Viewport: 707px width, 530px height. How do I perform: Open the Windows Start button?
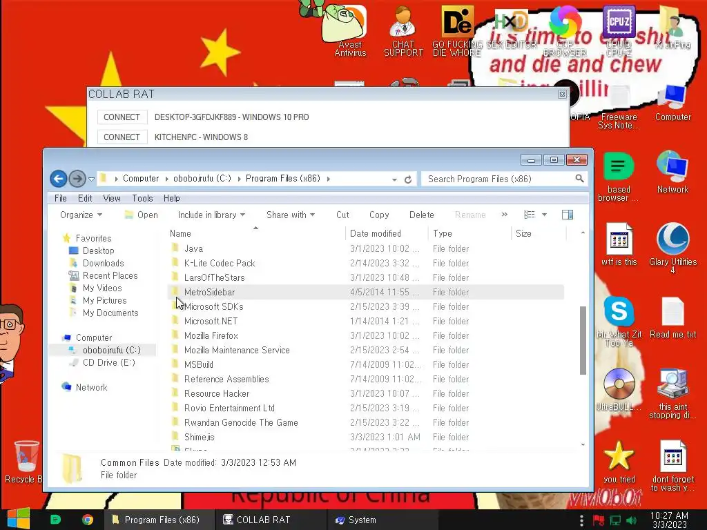point(18,519)
